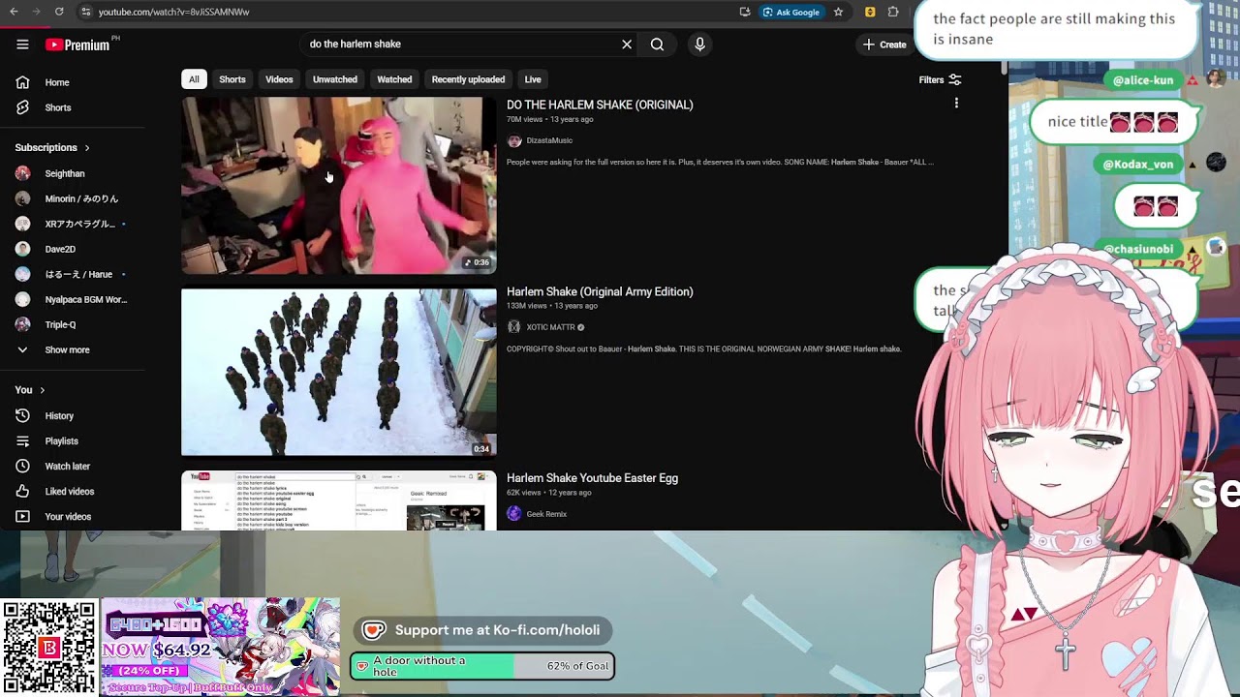
Task: Bookmark page with star icon
Action: click(839, 12)
